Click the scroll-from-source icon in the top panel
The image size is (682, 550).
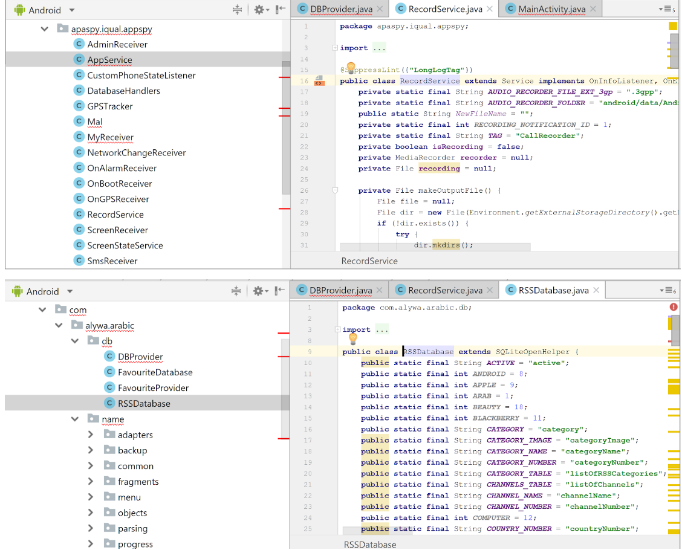237,10
